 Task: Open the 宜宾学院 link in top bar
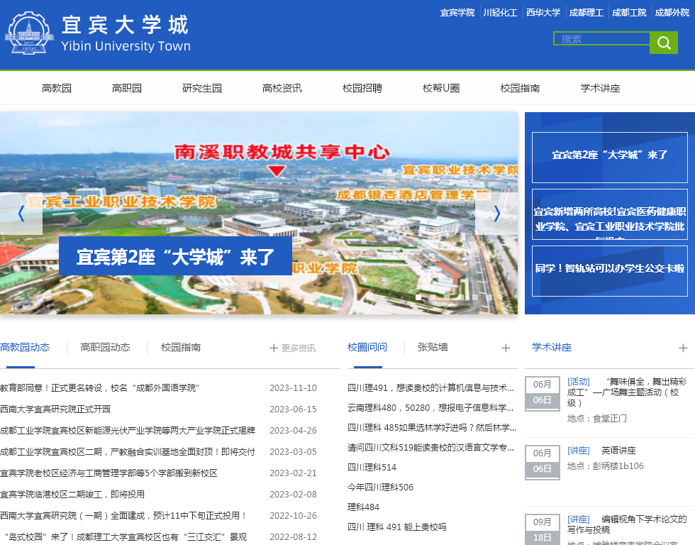coord(457,12)
